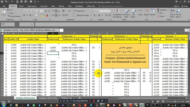190x107 pixels.
Task: Pause the screen recording
Action: pos(90,101)
